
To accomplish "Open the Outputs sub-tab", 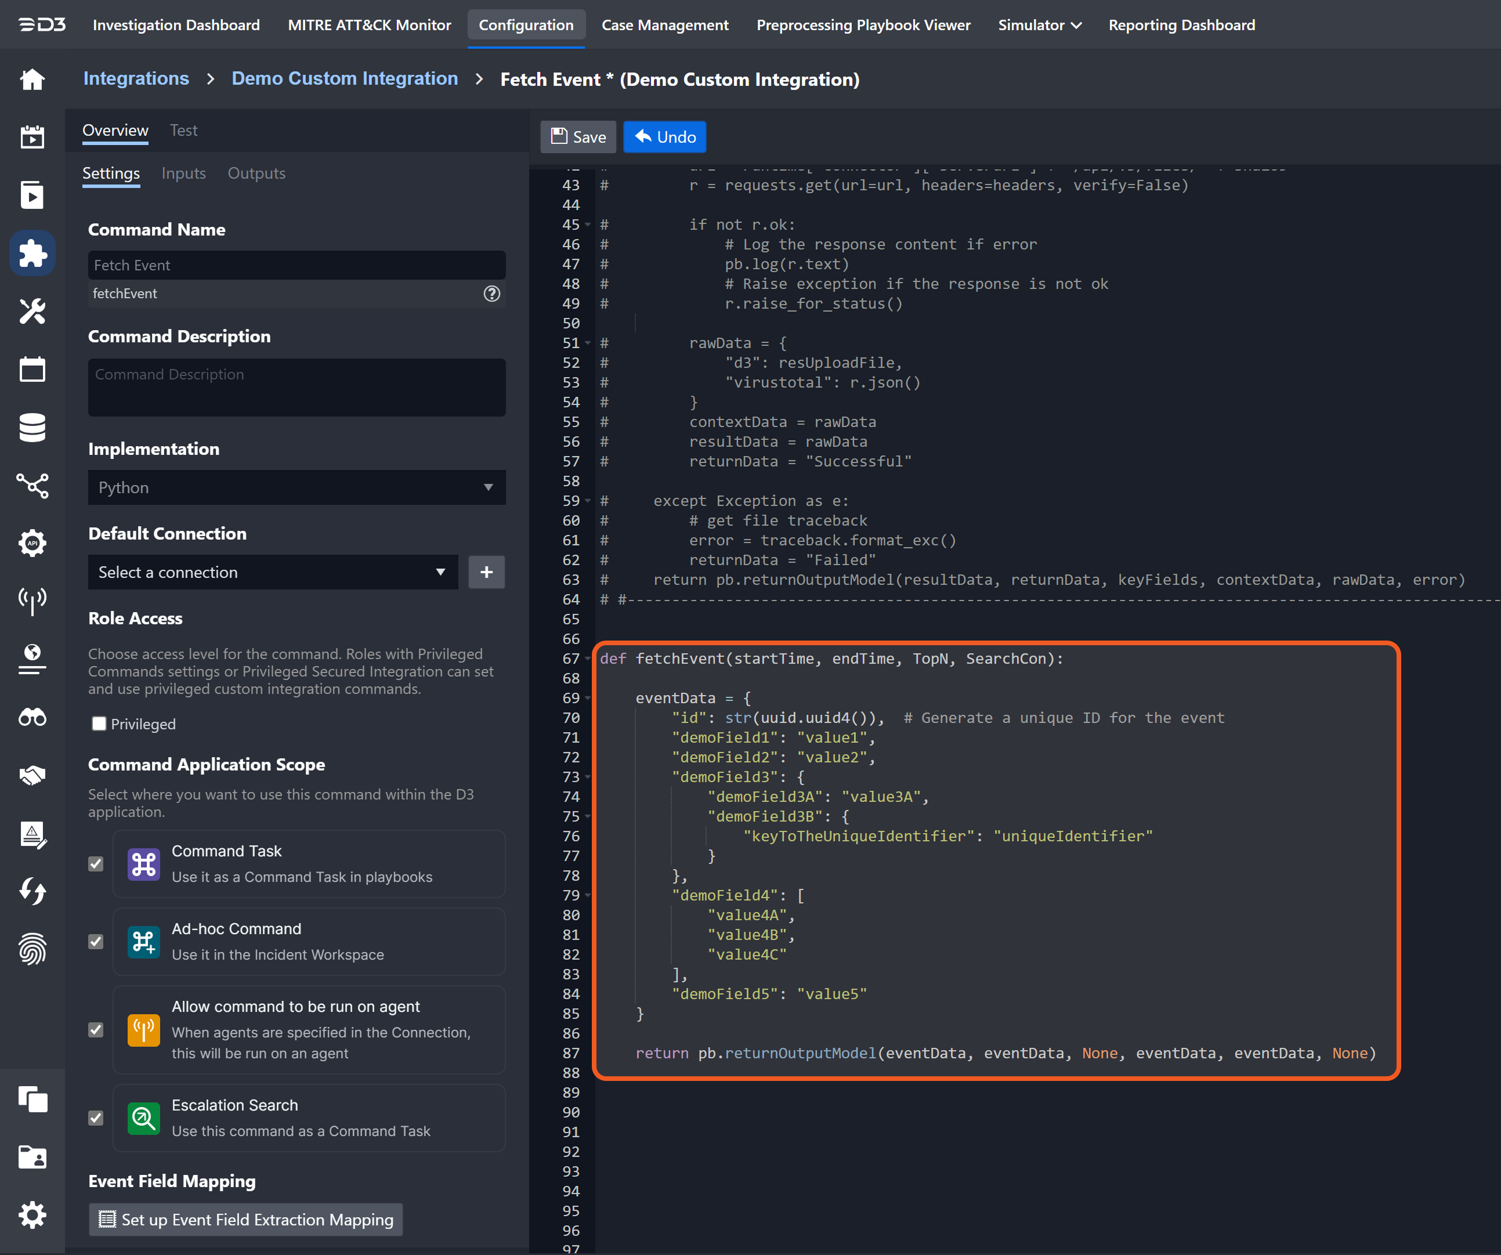I will pos(256,173).
